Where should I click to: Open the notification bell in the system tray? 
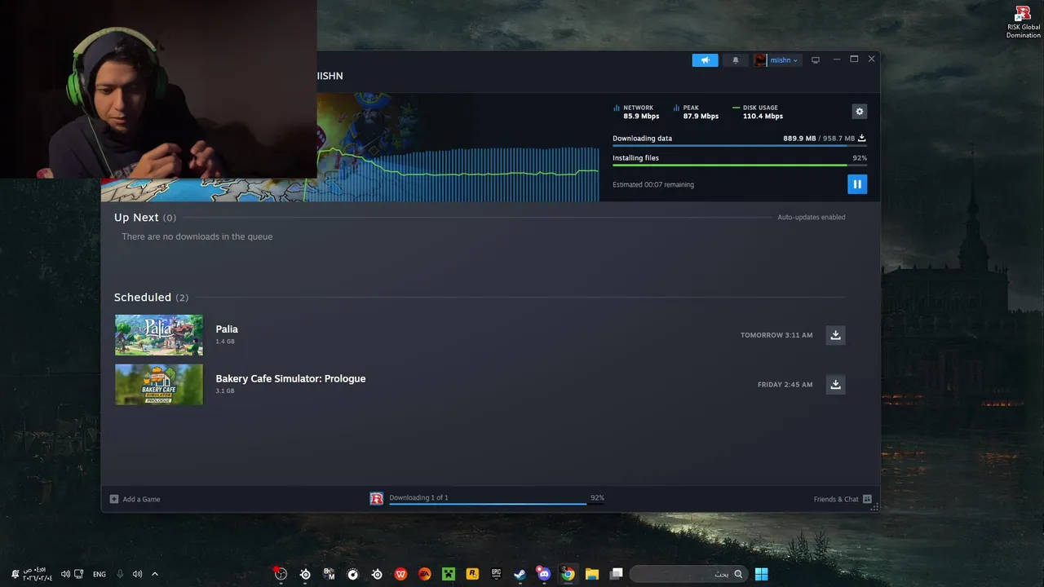[x=15, y=574]
